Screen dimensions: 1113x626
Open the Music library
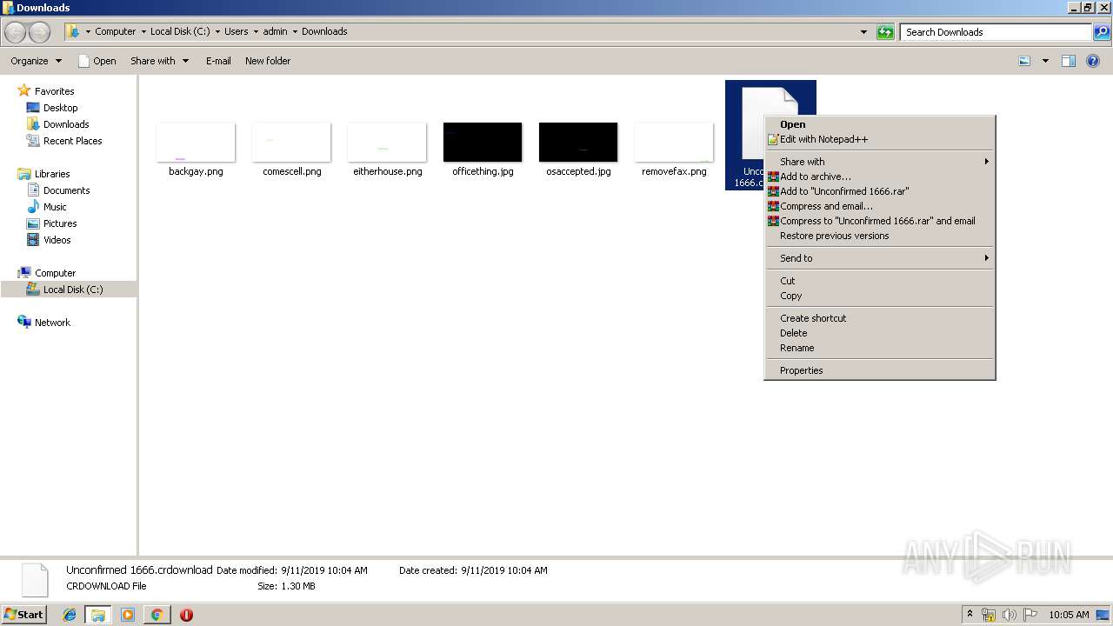click(x=55, y=207)
